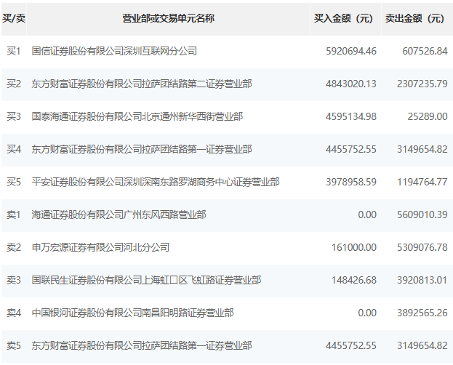Screen dimensions: 453x365
Task: Open 国信证券股份有限公司深圳互联网分公司 entry
Action: (x=114, y=51)
